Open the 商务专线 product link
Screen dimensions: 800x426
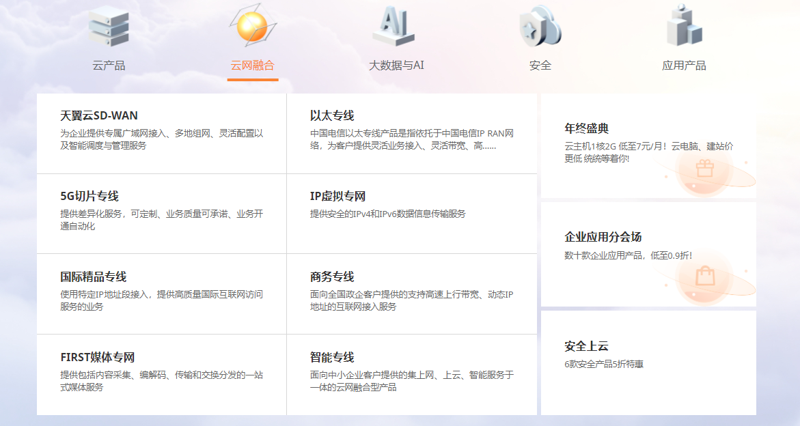(x=332, y=276)
